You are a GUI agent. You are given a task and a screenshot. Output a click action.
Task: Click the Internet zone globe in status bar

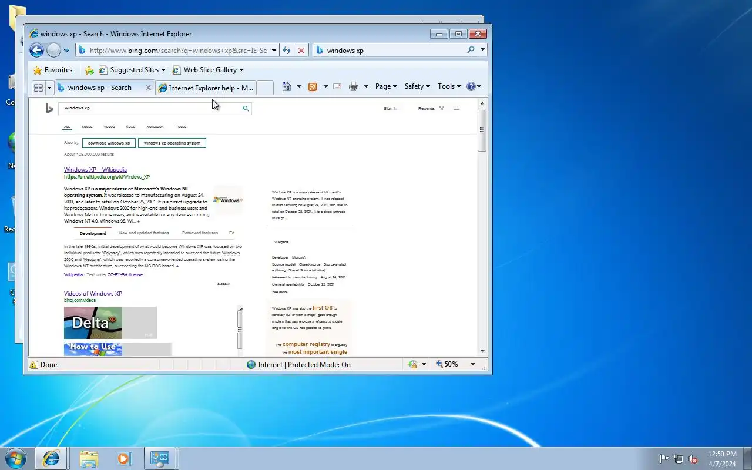click(251, 364)
